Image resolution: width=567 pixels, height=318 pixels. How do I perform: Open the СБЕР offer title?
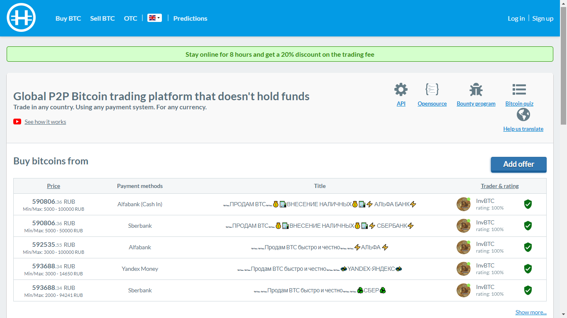(x=320, y=290)
